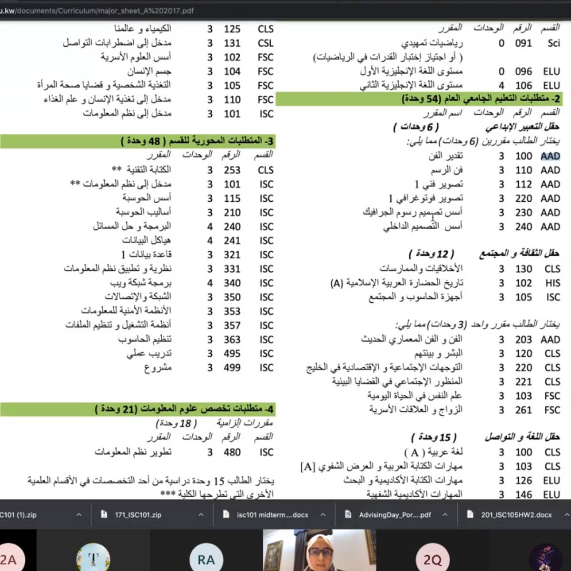Click course name 'أسس تصميم رسوم الجرافيك'
571x571 pixels.
(413, 212)
